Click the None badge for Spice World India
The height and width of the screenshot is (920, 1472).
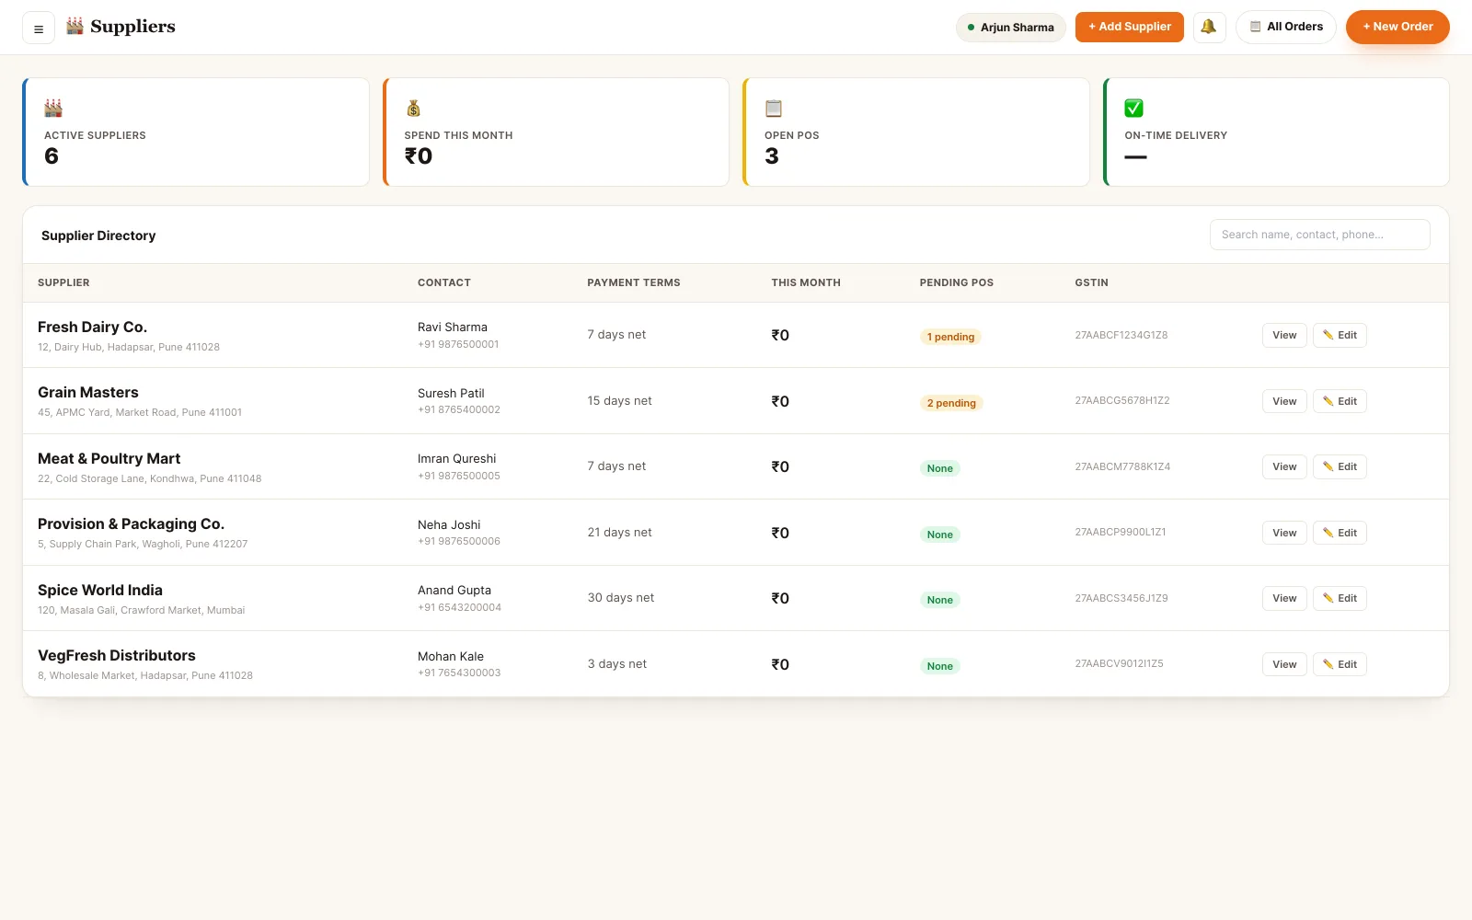point(939,600)
